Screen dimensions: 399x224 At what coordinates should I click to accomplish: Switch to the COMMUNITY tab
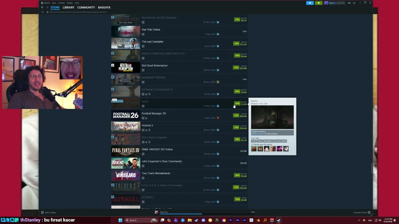coord(86,7)
